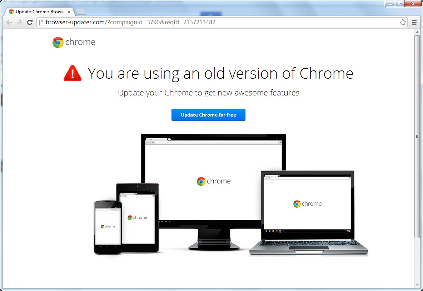Click the red warning triangle icon
This screenshot has height=291, width=423.
tap(72, 73)
